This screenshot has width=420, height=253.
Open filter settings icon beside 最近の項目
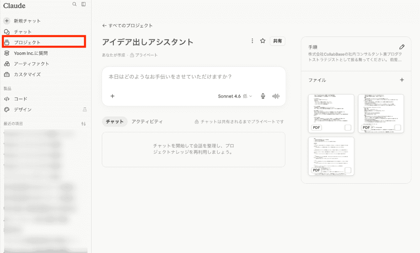[84, 124]
